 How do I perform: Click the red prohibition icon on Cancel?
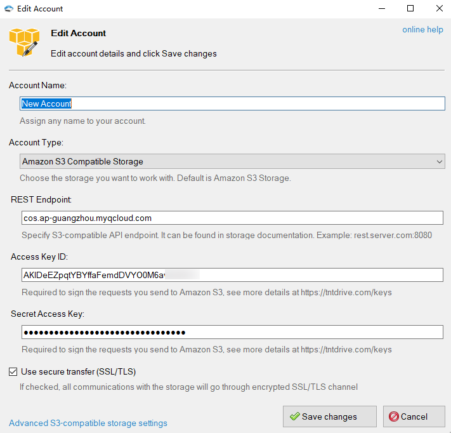click(393, 416)
